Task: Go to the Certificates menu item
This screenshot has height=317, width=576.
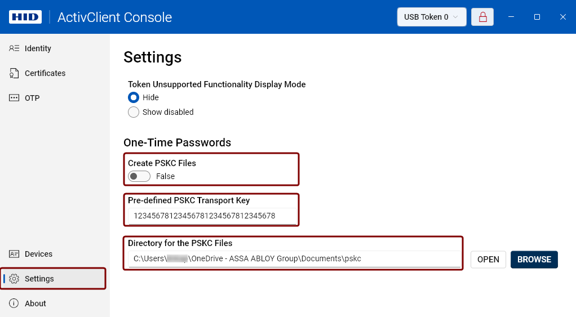Action: click(45, 73)
